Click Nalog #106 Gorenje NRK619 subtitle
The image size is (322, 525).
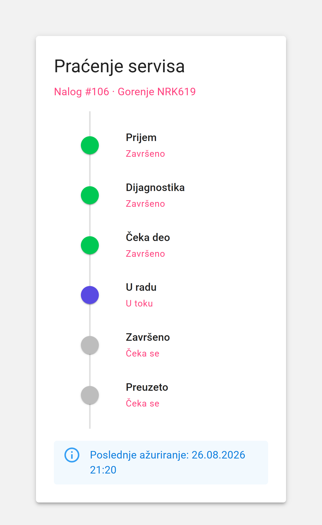pos(125,92)
